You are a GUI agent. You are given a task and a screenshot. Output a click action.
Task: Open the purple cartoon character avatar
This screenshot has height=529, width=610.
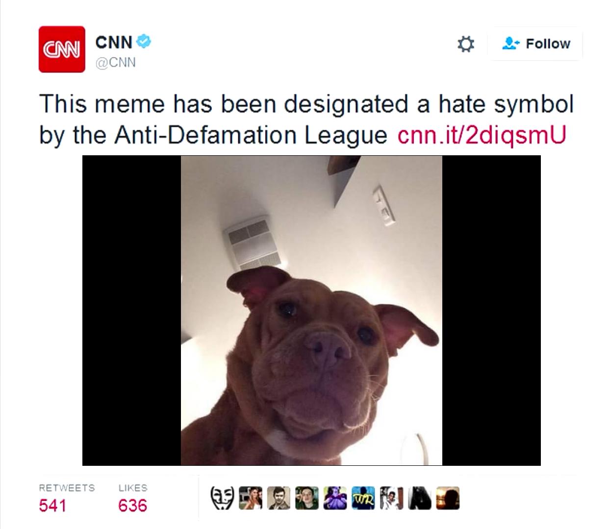click(335, 498)
